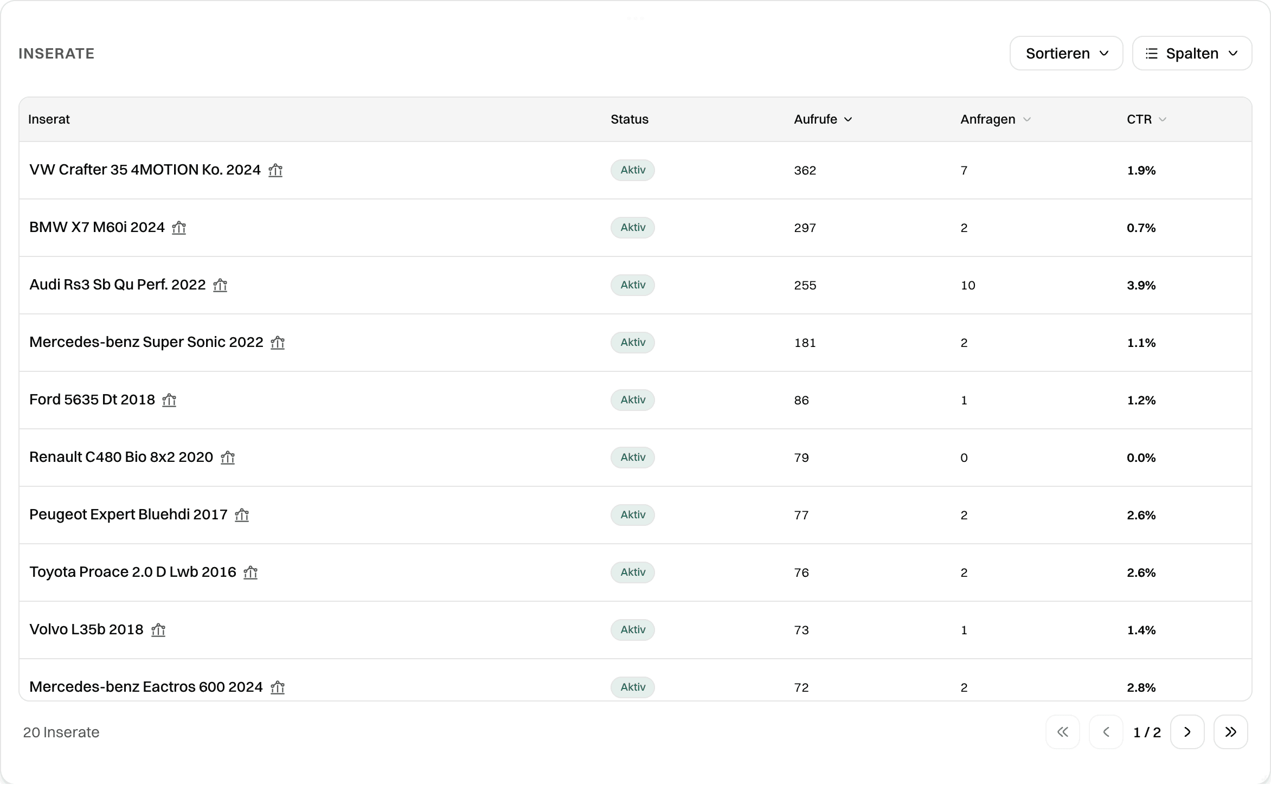Go to the previous page of listings
Screen dimensions: 1271x785
pos(1106,732)
